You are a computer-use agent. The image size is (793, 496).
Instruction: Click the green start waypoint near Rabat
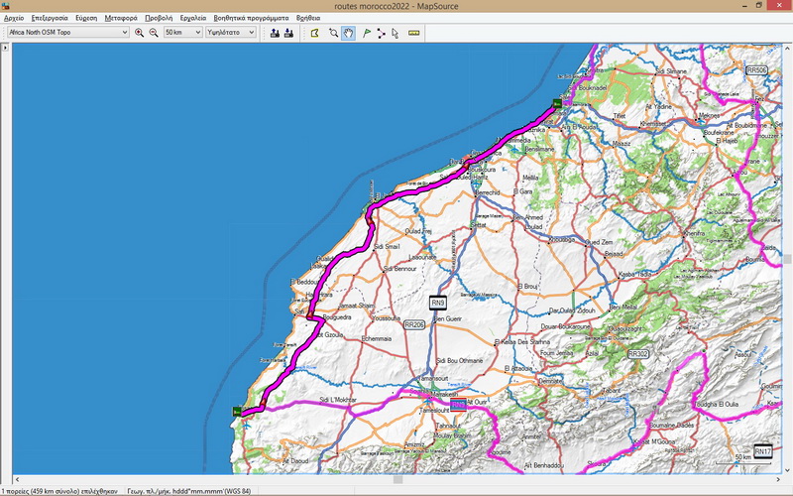557,103
